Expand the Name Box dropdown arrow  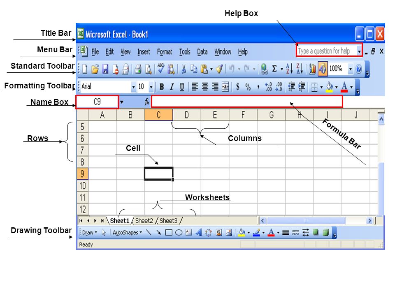(122, 102)
